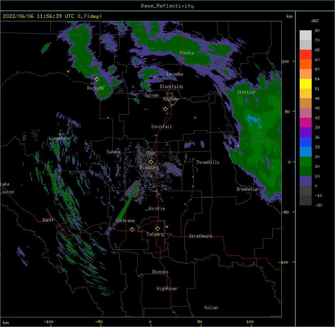Screen dimensions: 335x327
Task: Click the -100 tick on the right axis
Action: (x=284, y=262)
